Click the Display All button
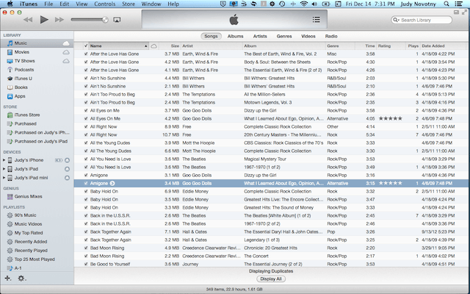This screenshot has height=294, width=470. point(271,279)
